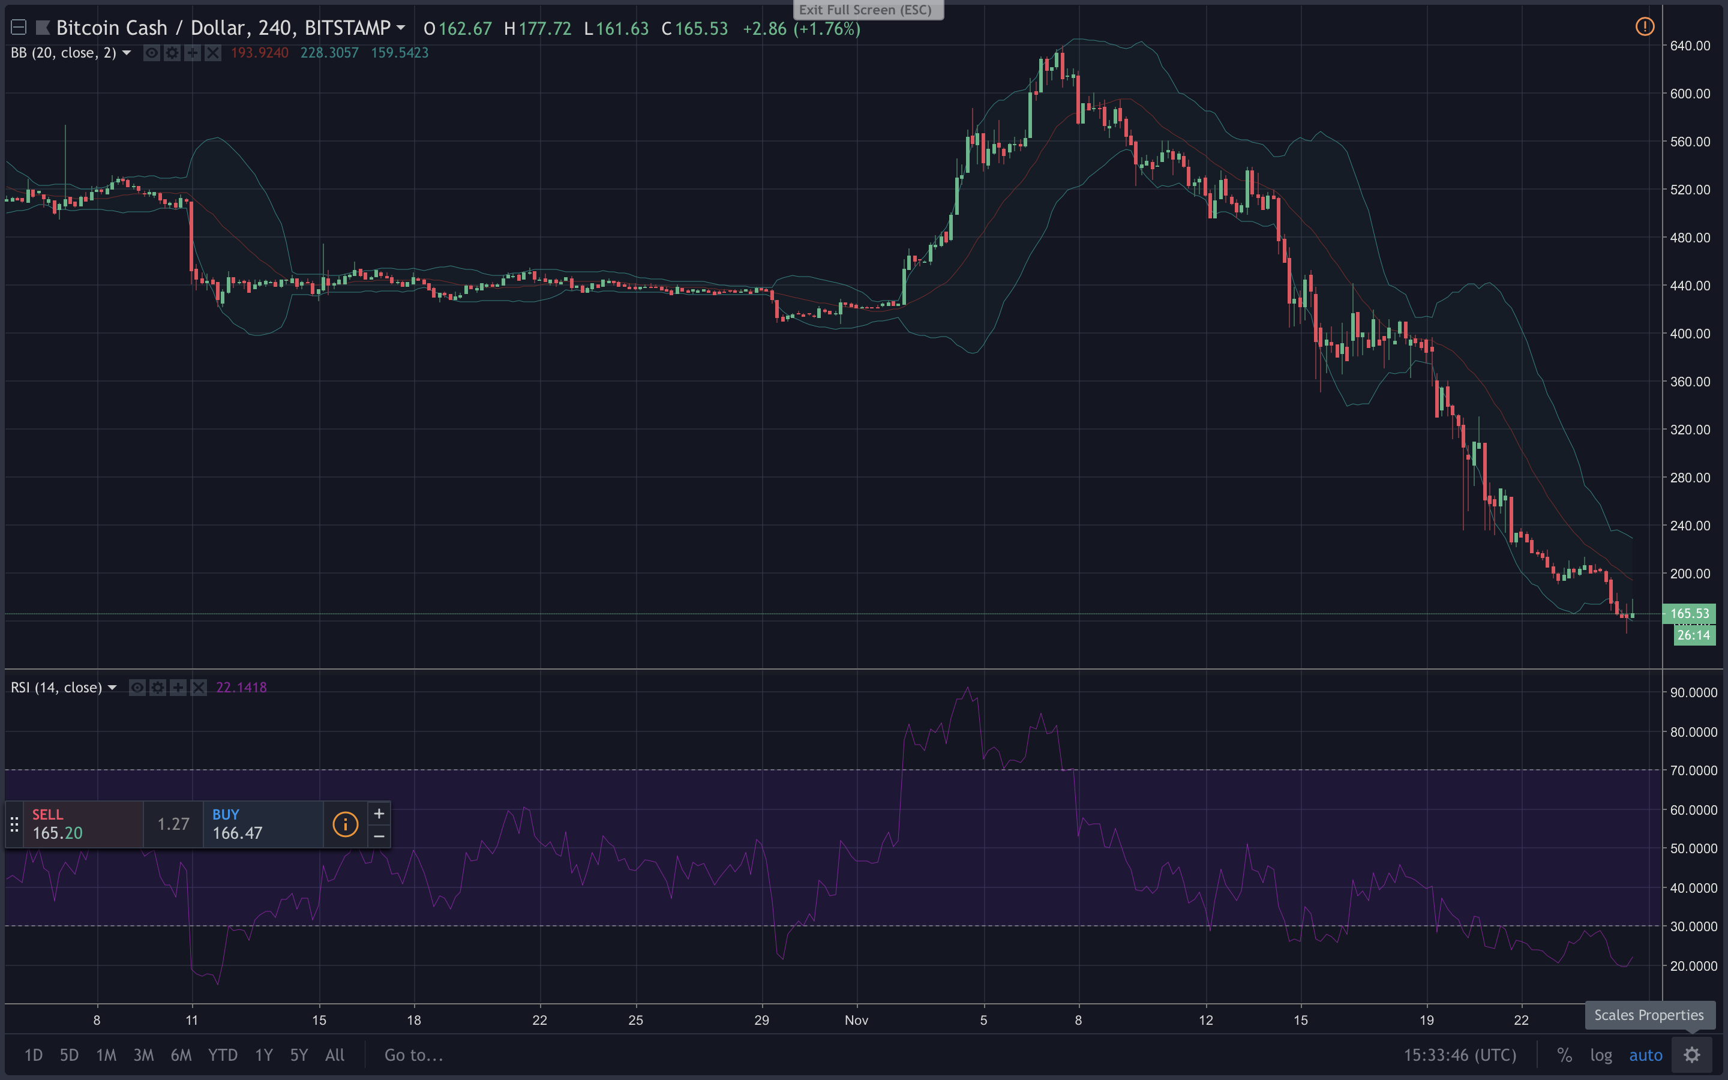Click the SELL 165.20 button
This screenshot has width=1728, height=1080.
tap(83, 824)
